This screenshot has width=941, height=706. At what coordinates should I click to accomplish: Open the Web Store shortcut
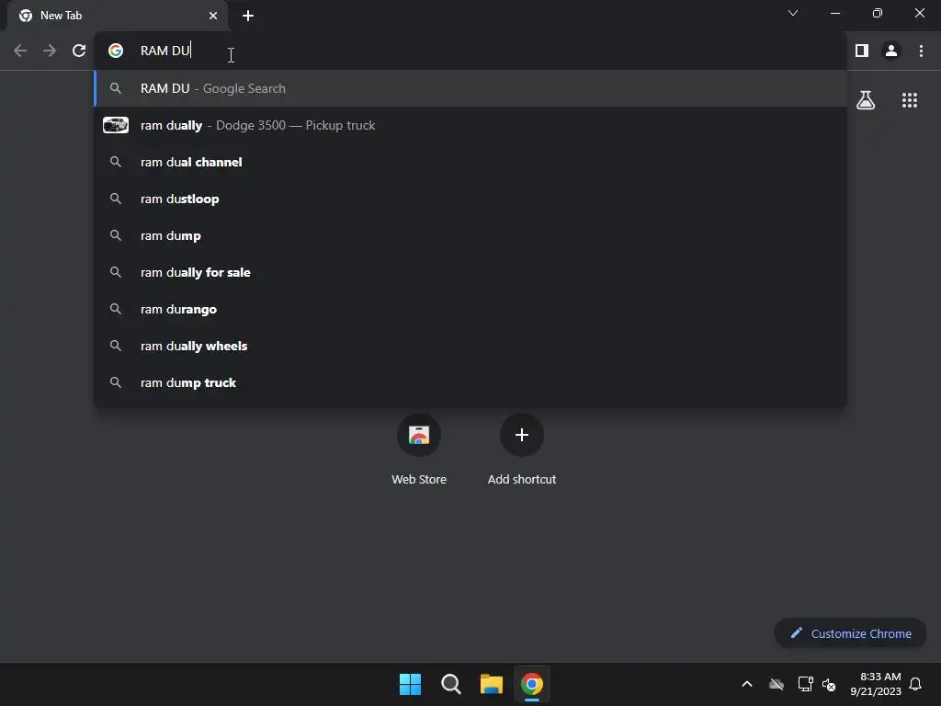419,449
